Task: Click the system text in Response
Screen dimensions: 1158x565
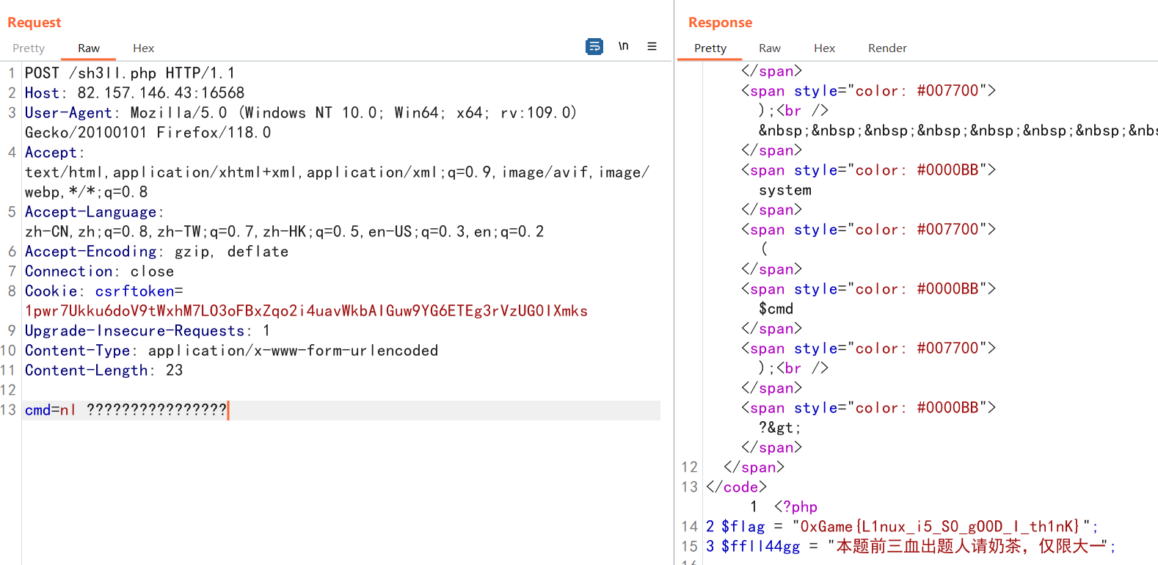Action: pyautogui.click(x=785, y=190)
